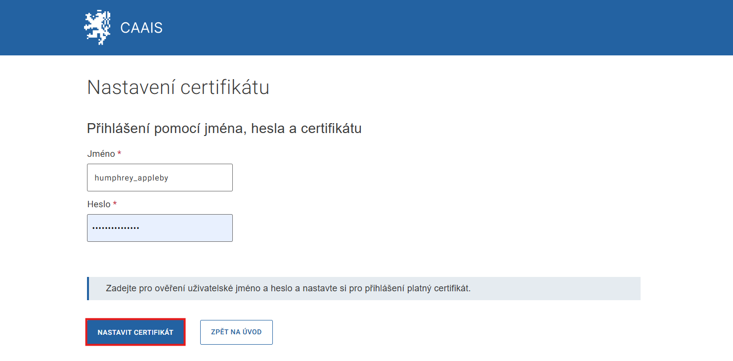This screenshot has height=361, width=733.
Task: Click the word 'Nastavení' in main heading
Action: pos(131,88)
